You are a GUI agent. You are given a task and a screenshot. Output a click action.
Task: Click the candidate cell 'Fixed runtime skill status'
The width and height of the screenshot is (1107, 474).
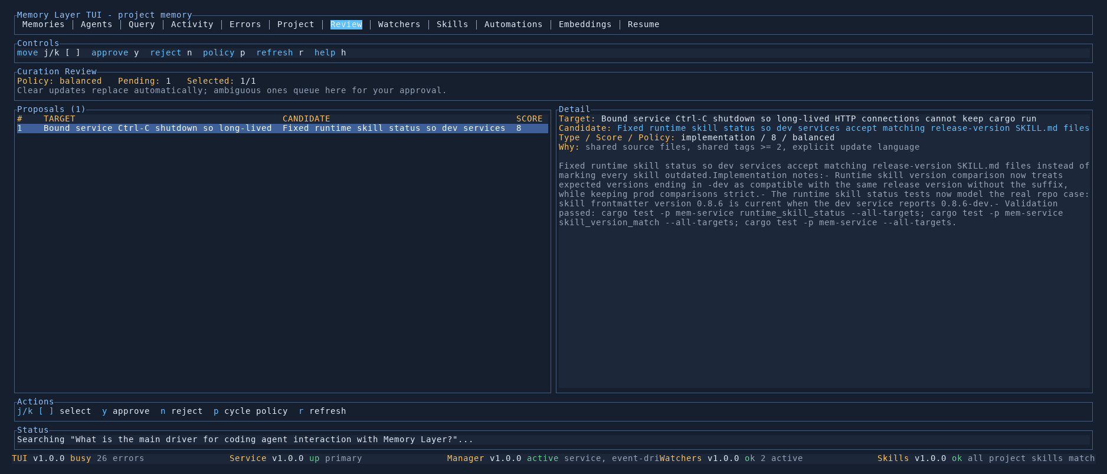[394, 128]
